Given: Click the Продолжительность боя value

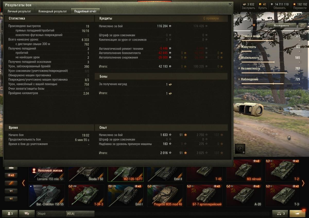Looking at the screenshot, I should [x=82, y=140].
